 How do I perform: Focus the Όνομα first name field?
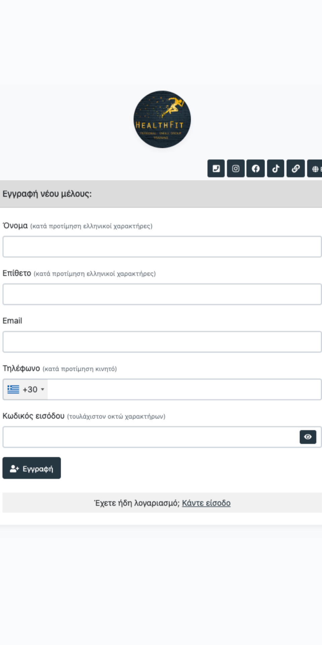pos(162,247)
